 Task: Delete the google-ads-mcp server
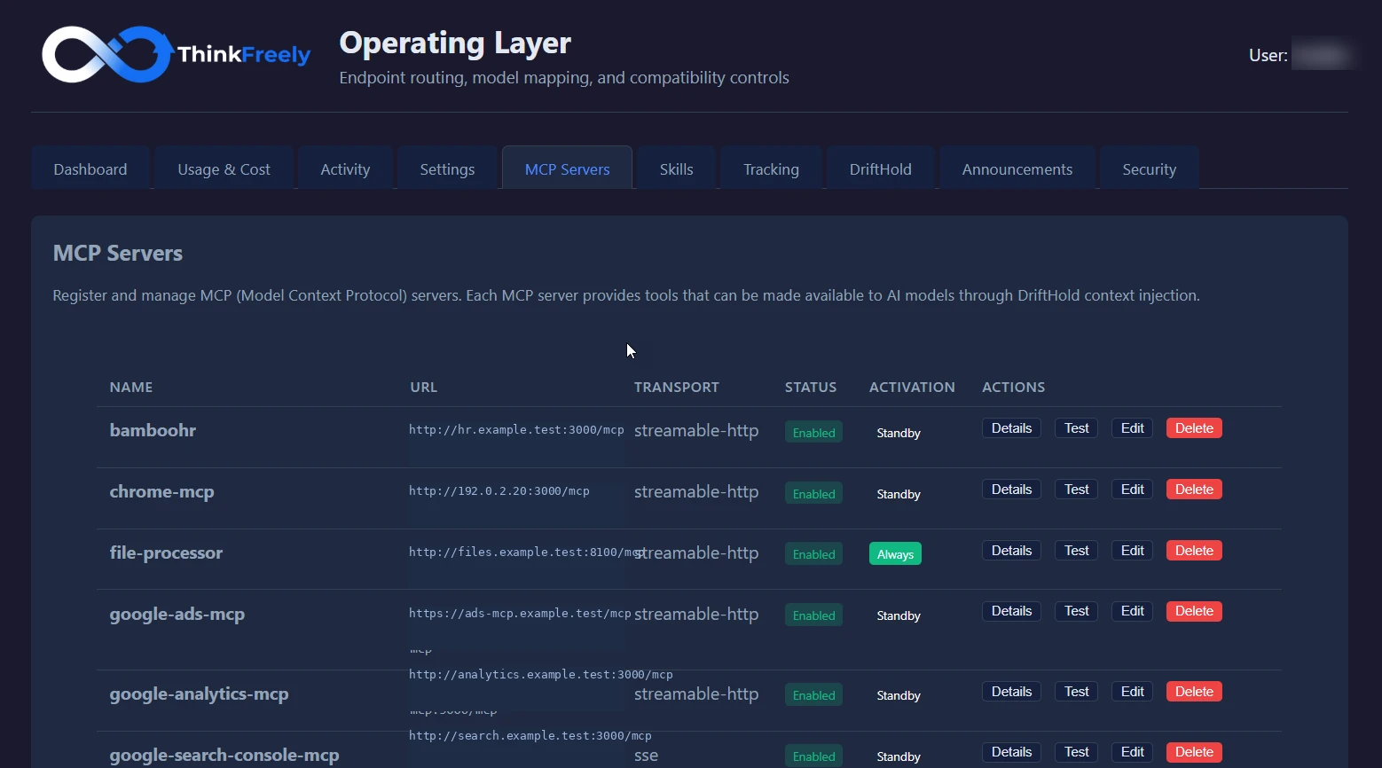click(1194, 611)
